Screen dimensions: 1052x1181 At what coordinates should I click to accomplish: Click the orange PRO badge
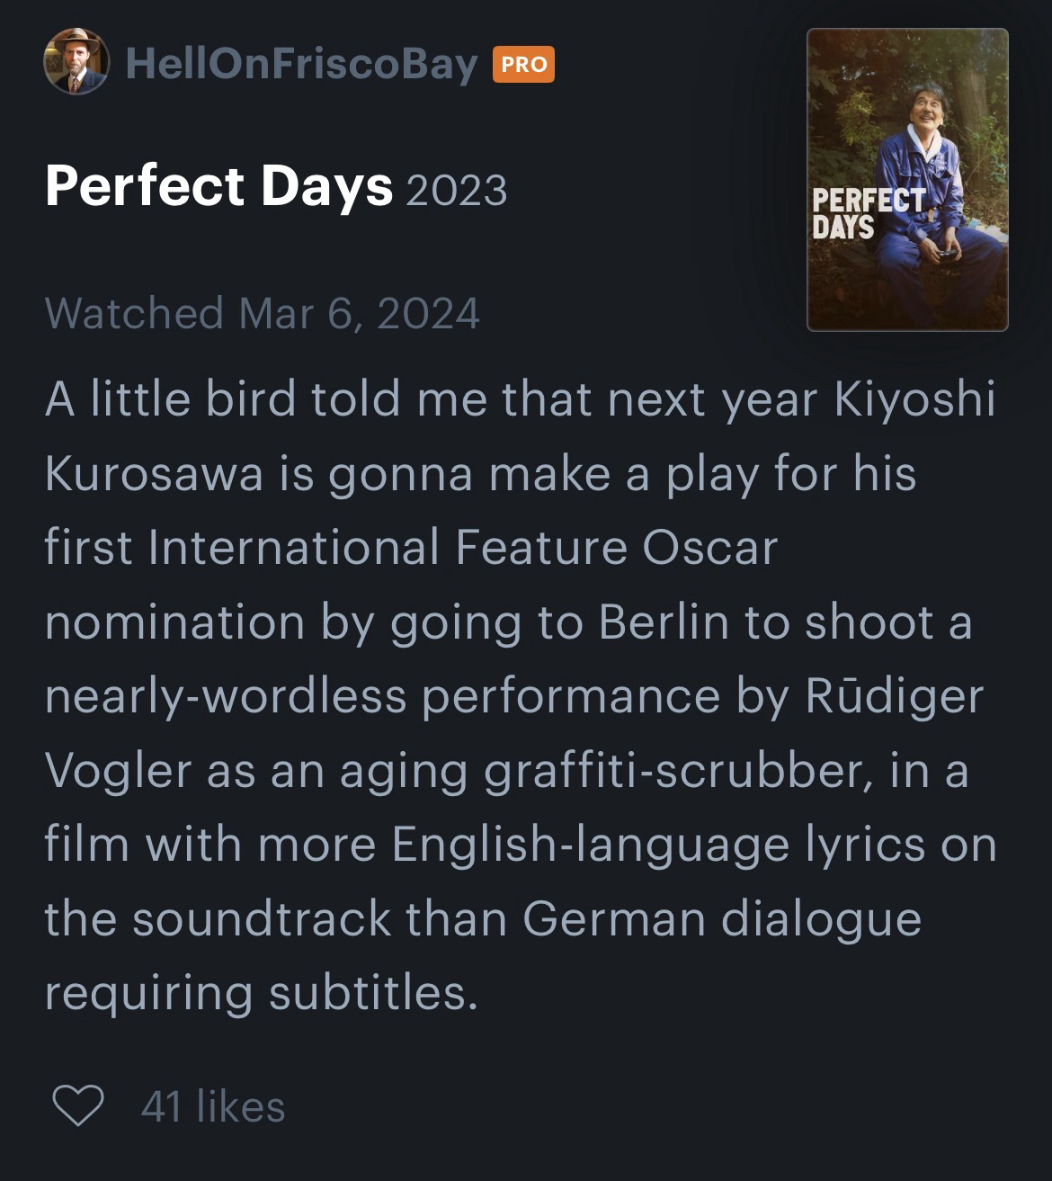click(523, 64)
